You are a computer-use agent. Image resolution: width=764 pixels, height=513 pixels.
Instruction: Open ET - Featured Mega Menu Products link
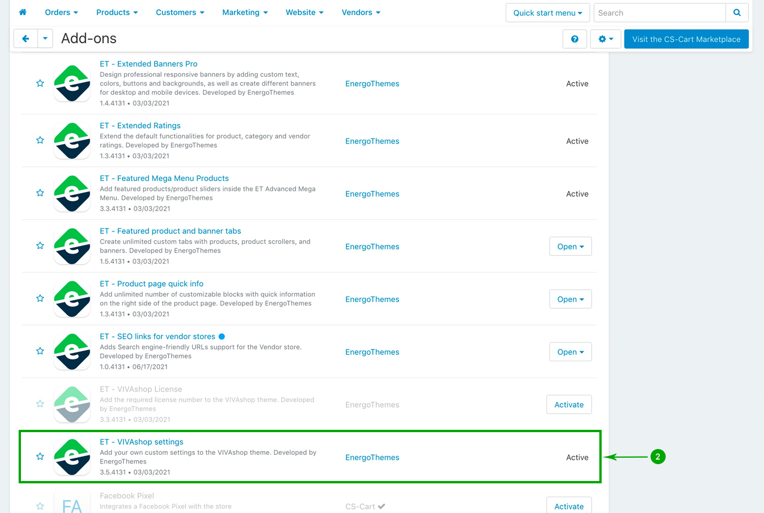(x=164, y=178)
